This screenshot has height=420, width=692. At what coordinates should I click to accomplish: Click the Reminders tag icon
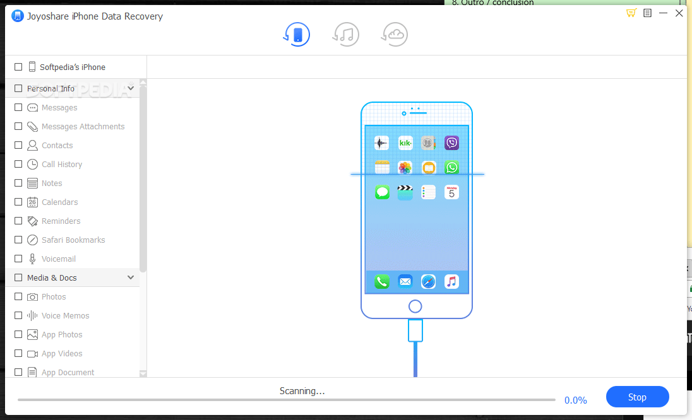tap(32, 221)
